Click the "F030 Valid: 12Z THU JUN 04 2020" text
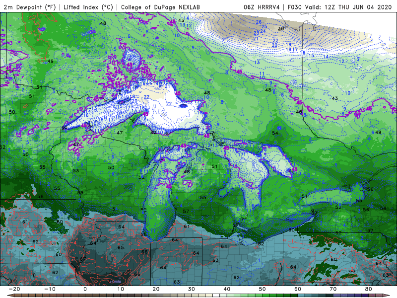 [x=340, y=7]
